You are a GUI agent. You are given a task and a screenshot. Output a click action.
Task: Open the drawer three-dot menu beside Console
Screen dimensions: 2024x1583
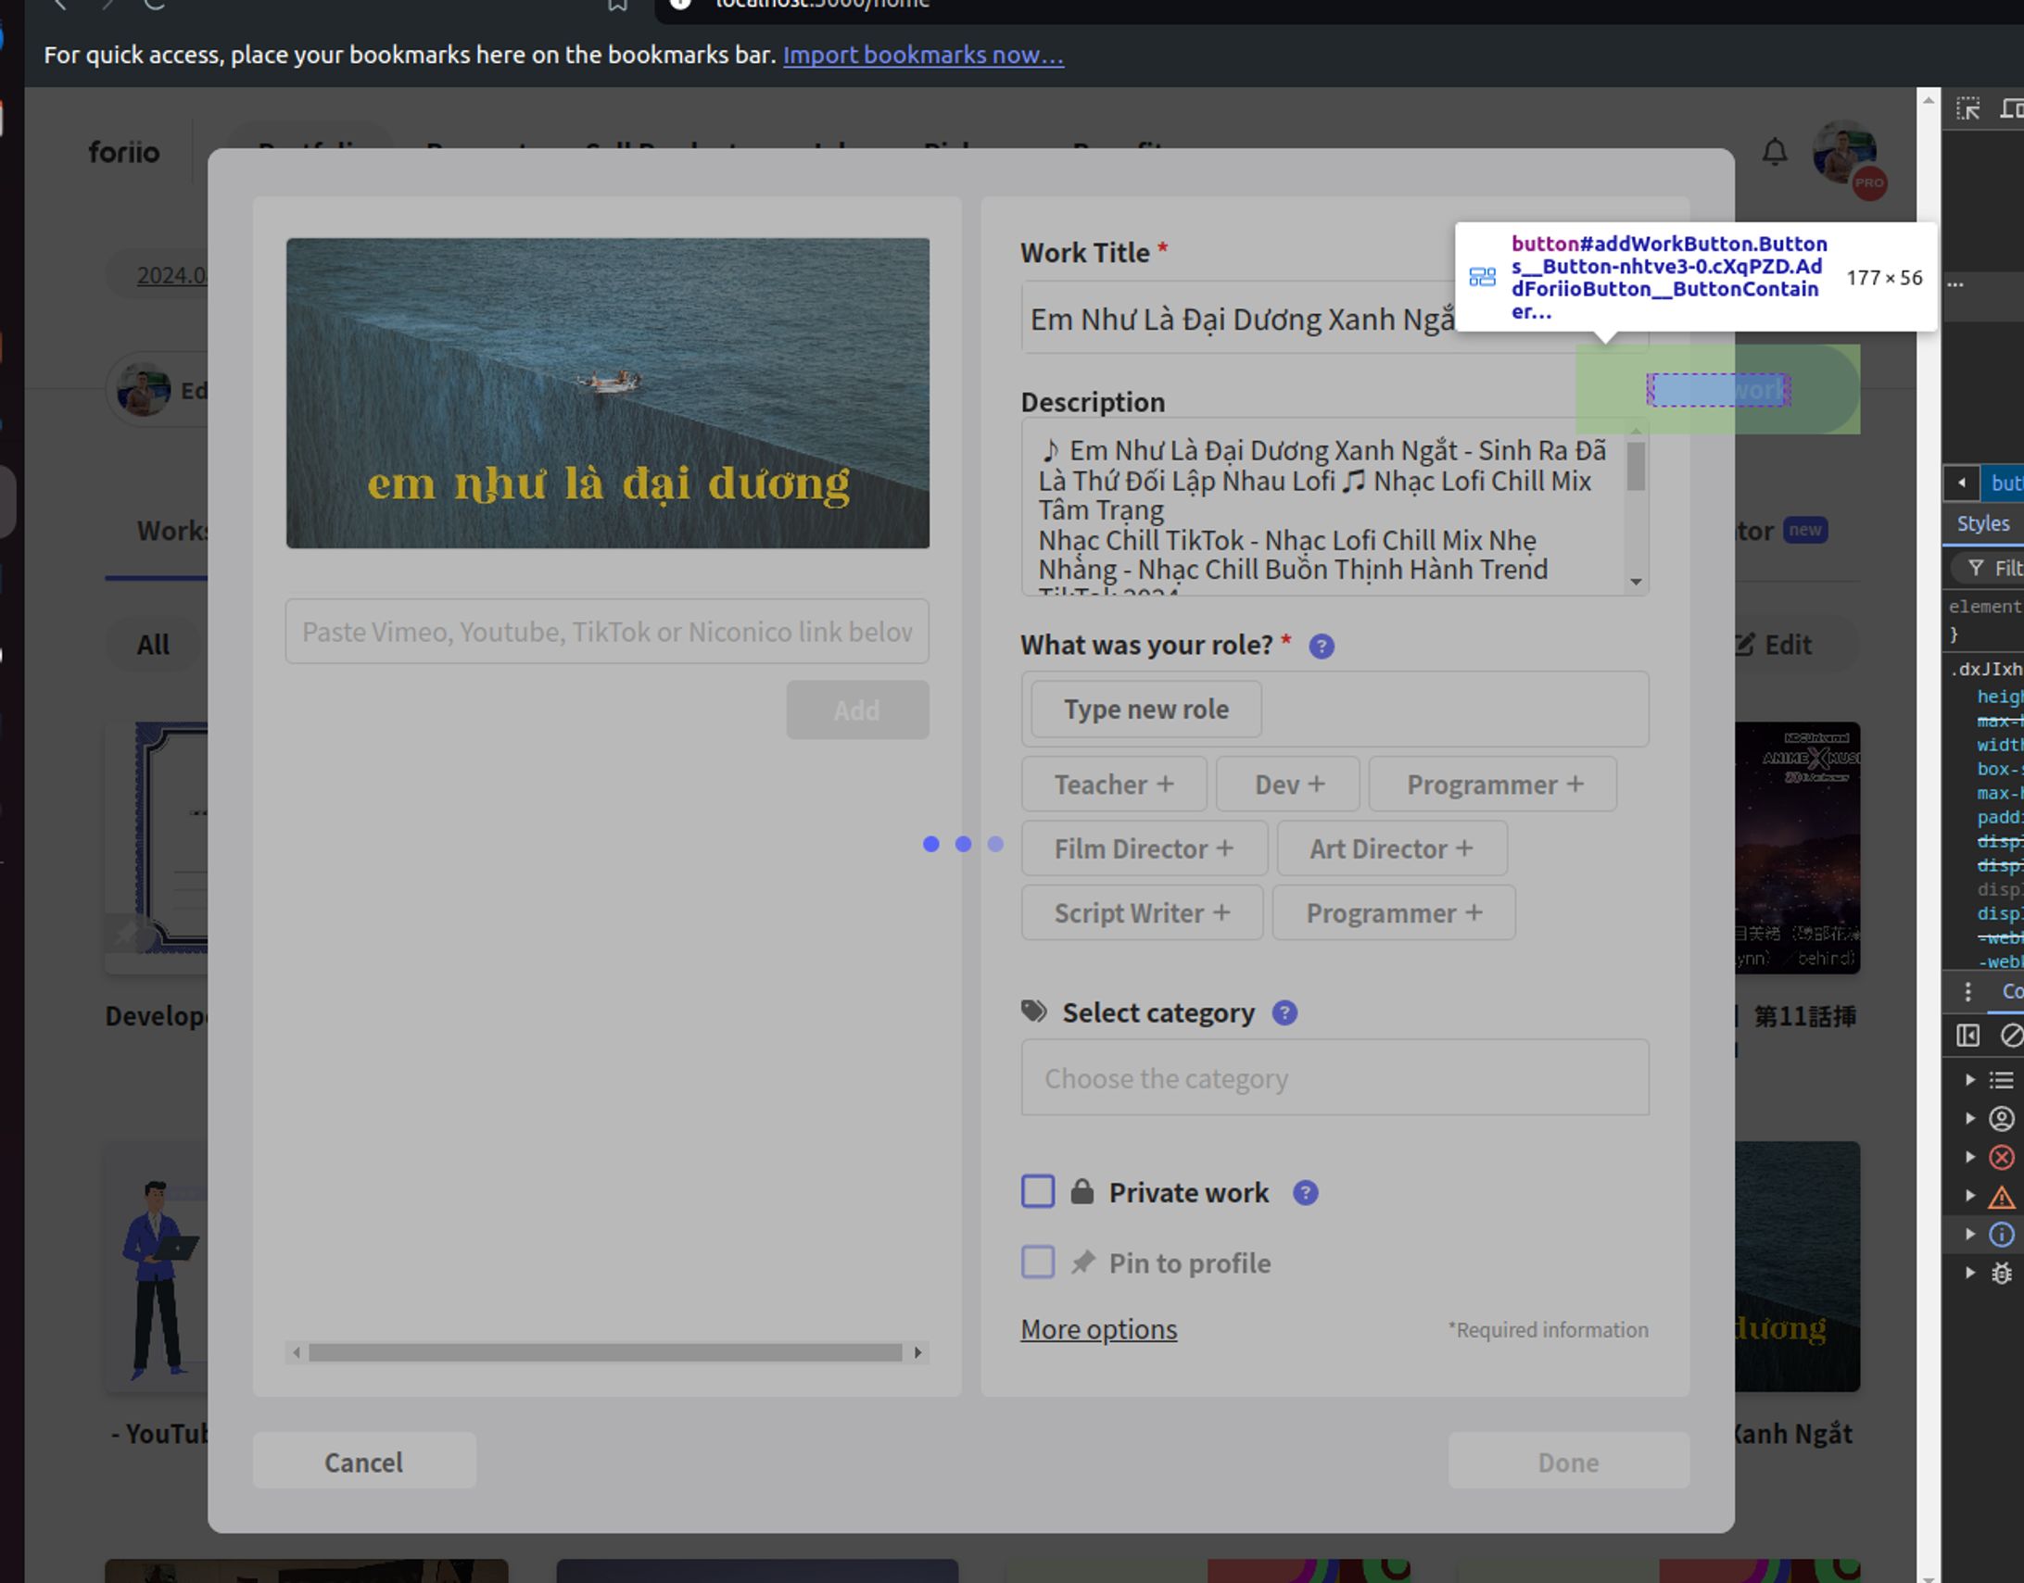pos(1967,992)
